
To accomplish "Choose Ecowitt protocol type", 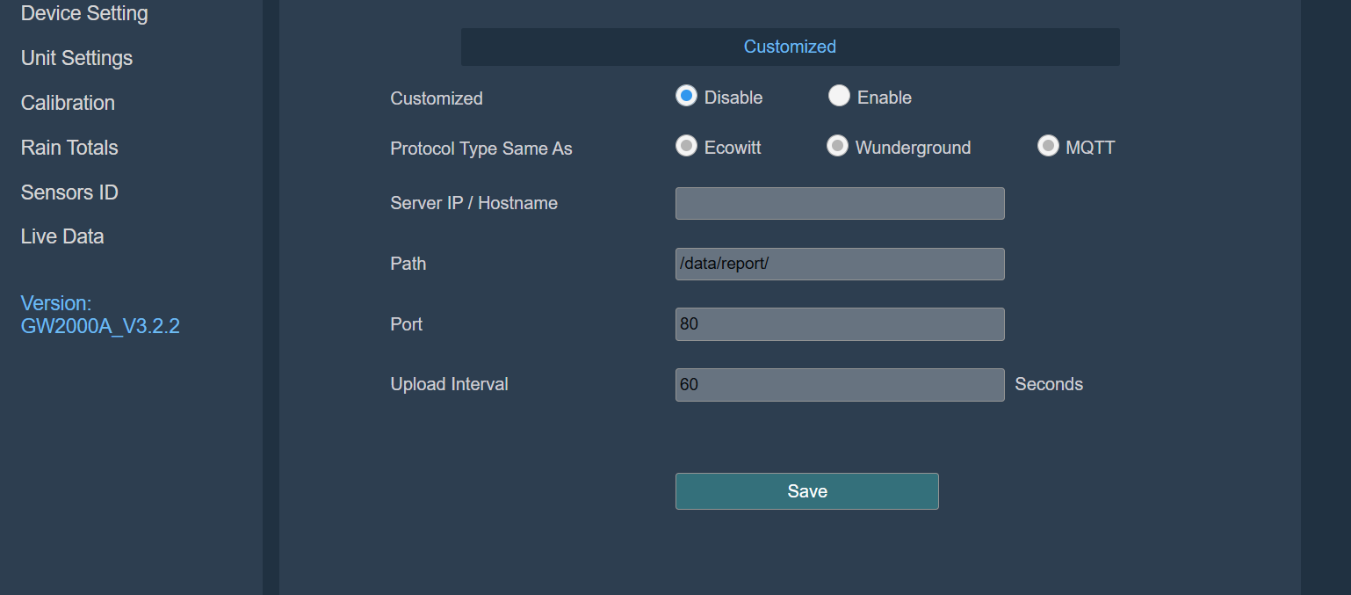I will click(x=686, y=146).
